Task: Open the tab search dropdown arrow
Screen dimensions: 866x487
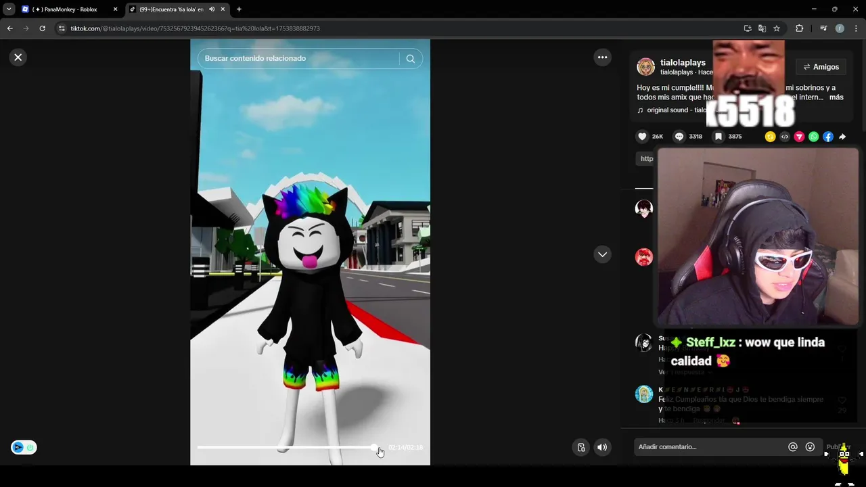Action: pos(9,9)
